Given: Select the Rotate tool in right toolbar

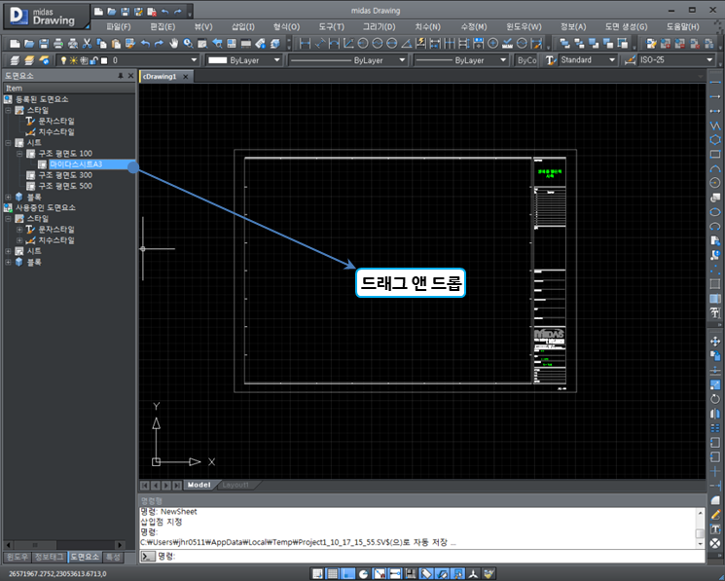Looking at the screenshot, I should pyautogui.click(x=715, y=399).
